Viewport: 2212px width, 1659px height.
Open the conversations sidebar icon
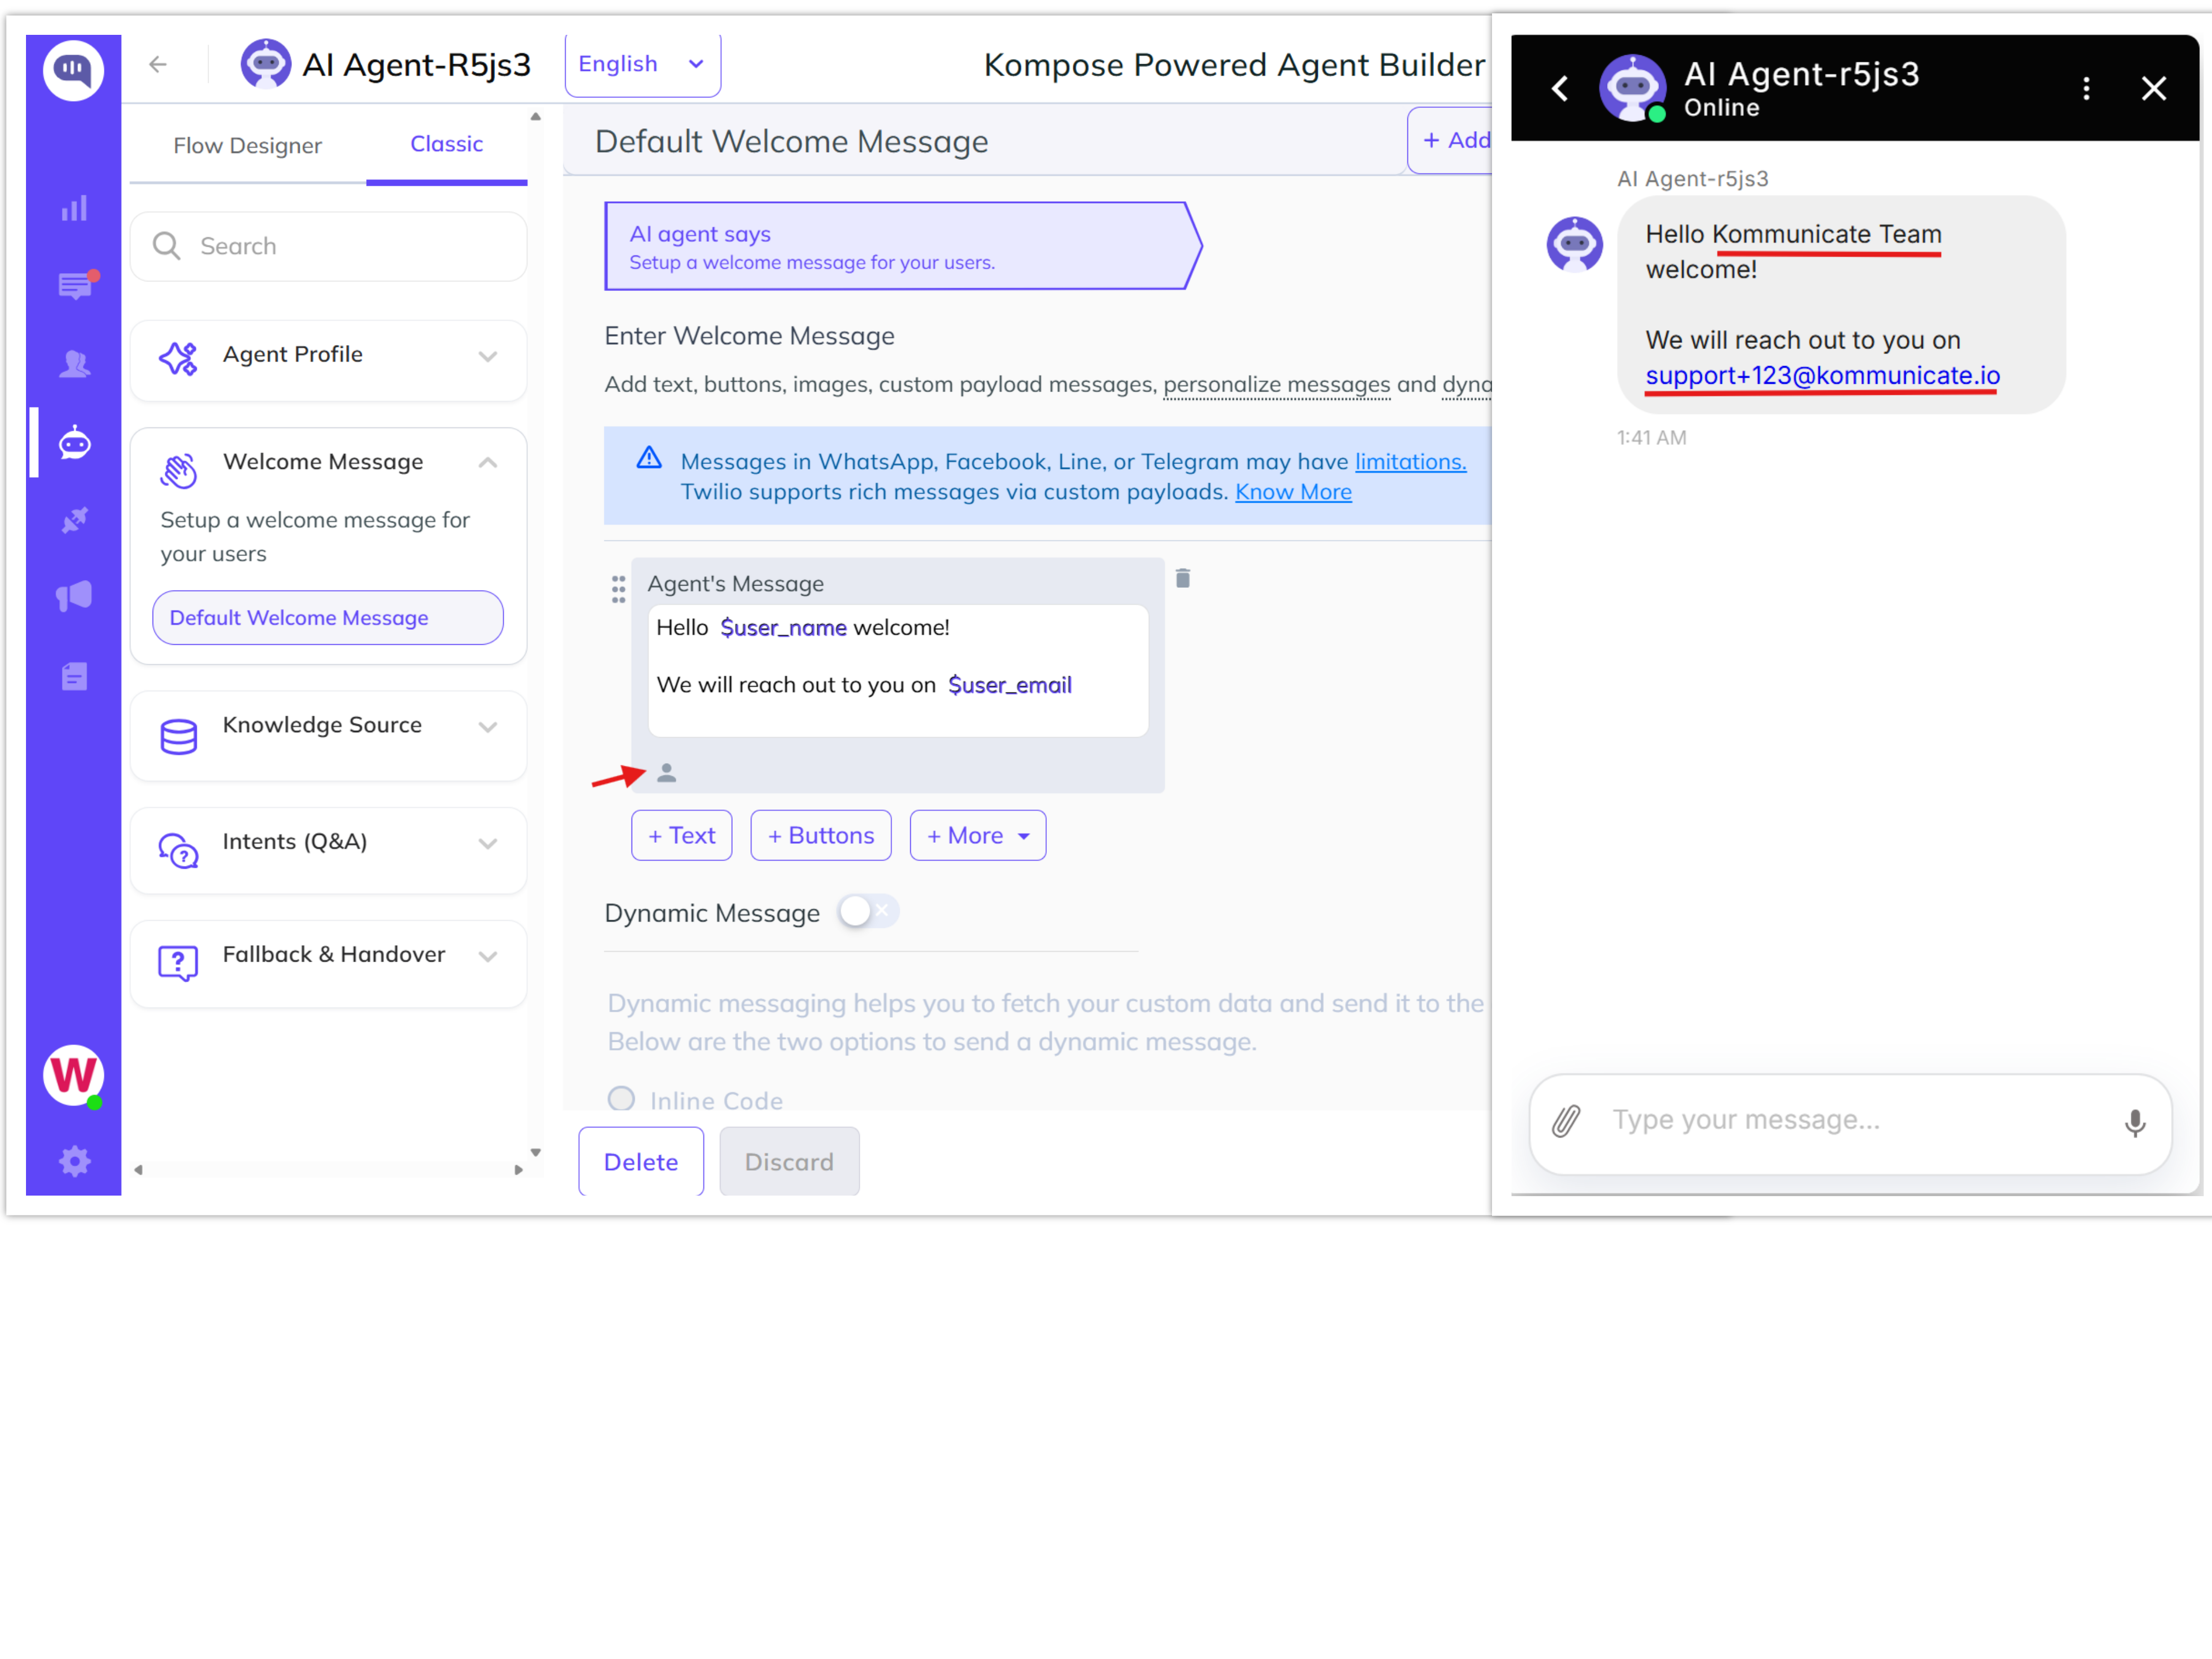[x=76, y=285]
